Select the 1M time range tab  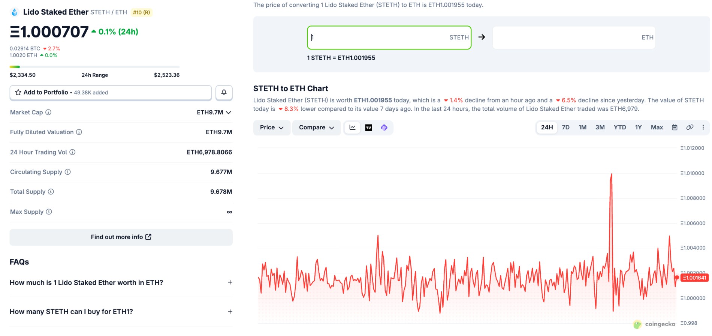click(x=582, y=127)
